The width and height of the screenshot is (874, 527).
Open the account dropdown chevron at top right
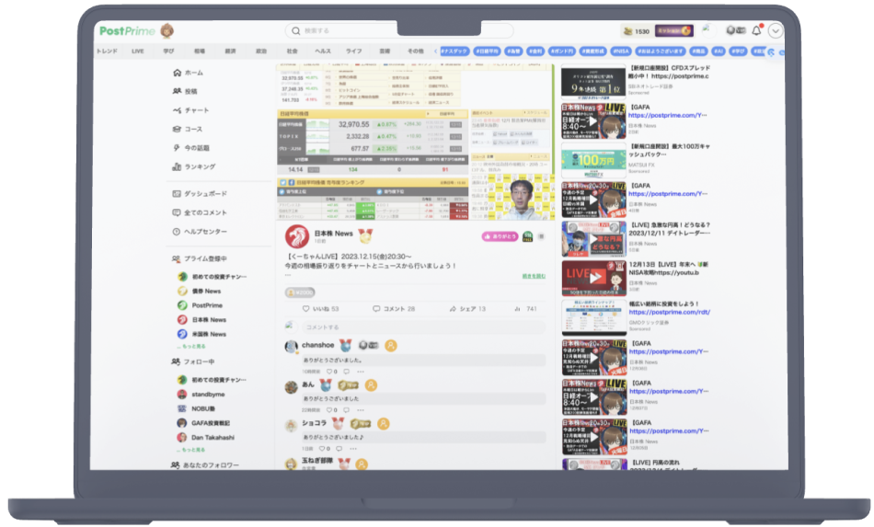coord(776,30)
